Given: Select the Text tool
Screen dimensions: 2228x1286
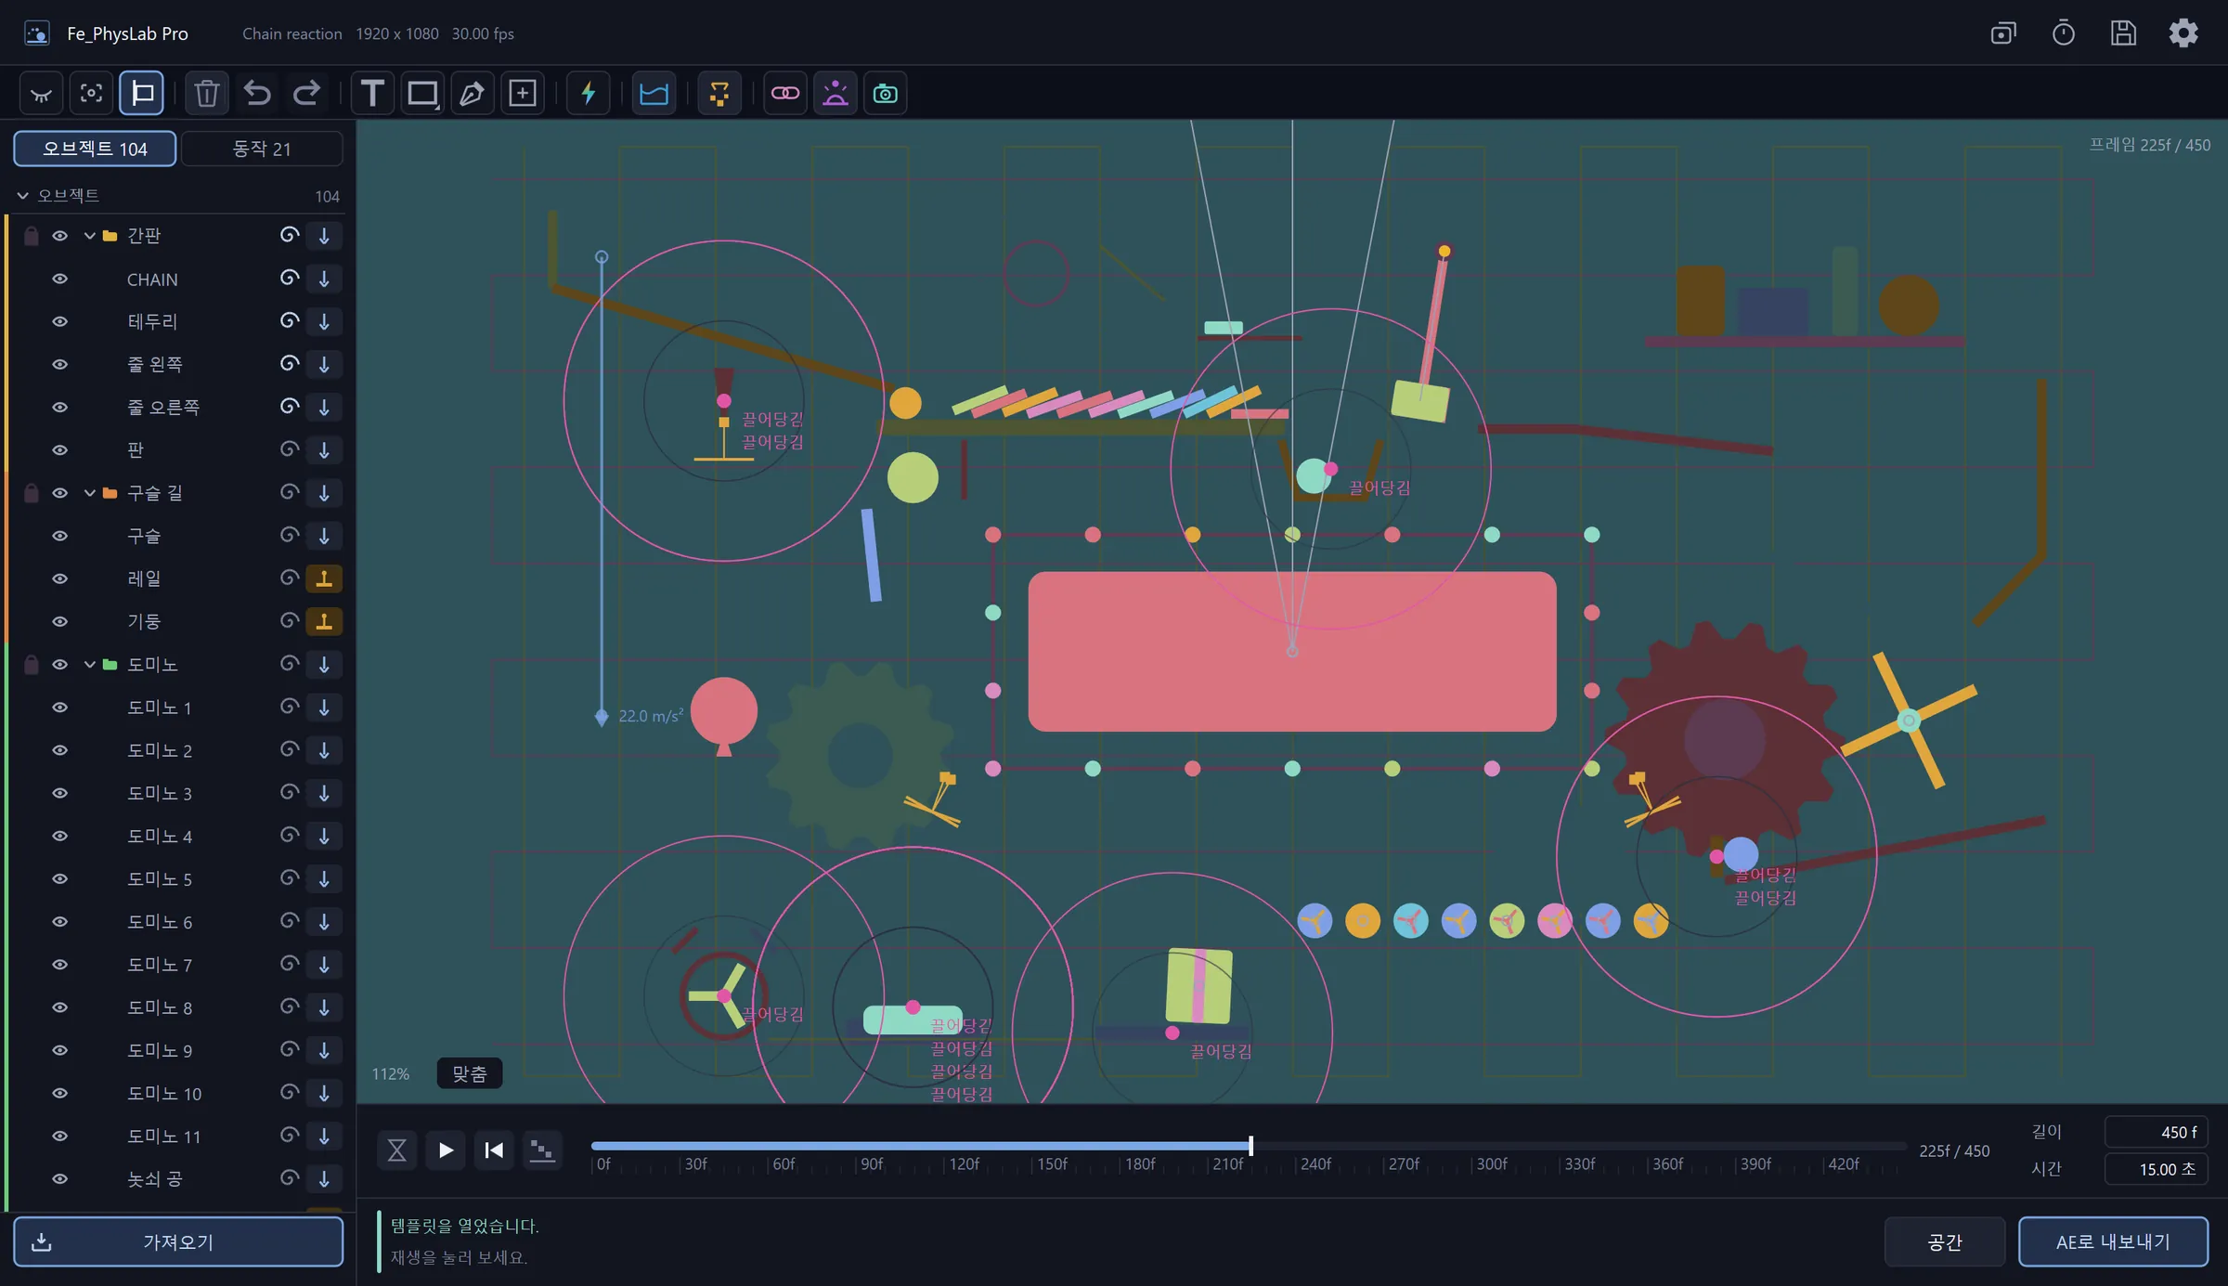Looking at the screenshot, I should (372, 93).
